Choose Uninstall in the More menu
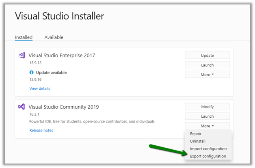255x168 pixels. [198, 141]
